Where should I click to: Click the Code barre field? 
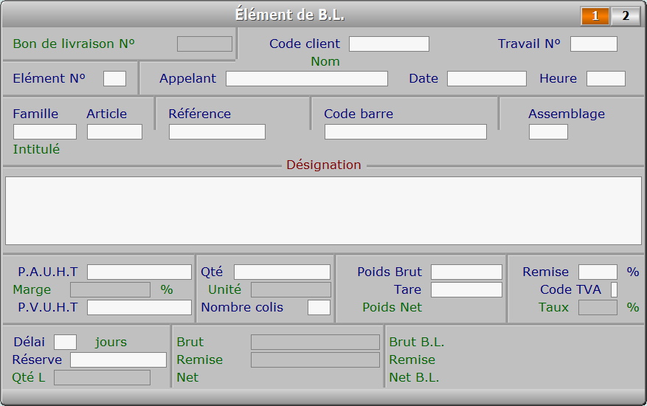(x=406, y=131)
